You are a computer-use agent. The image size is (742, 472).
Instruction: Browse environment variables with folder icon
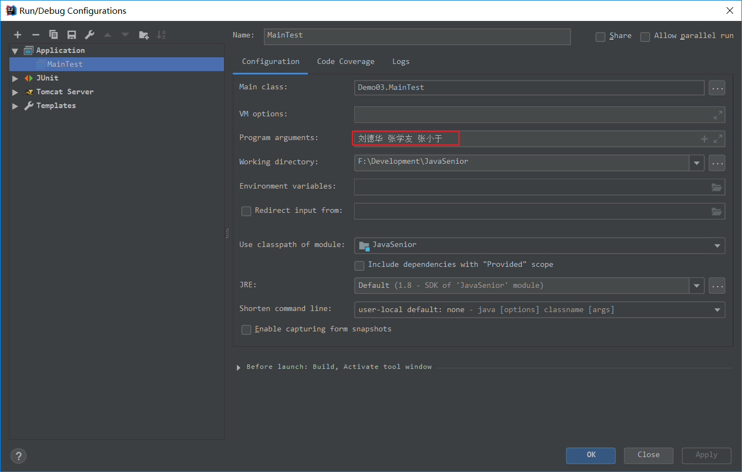[717, 187]
